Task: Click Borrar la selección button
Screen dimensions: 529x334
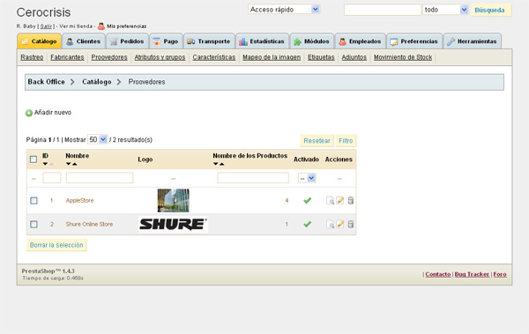Action: pyautogui.click(x=56, y=245)
